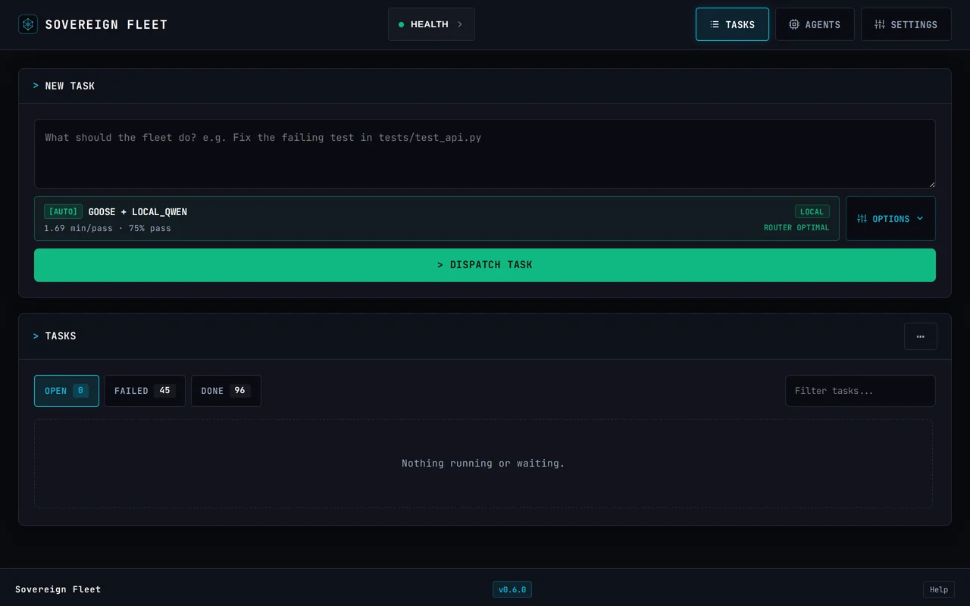Click the text area resize handle
This screenshot has height=606, width=970.
pyautogui.click(x=931, y=184)
